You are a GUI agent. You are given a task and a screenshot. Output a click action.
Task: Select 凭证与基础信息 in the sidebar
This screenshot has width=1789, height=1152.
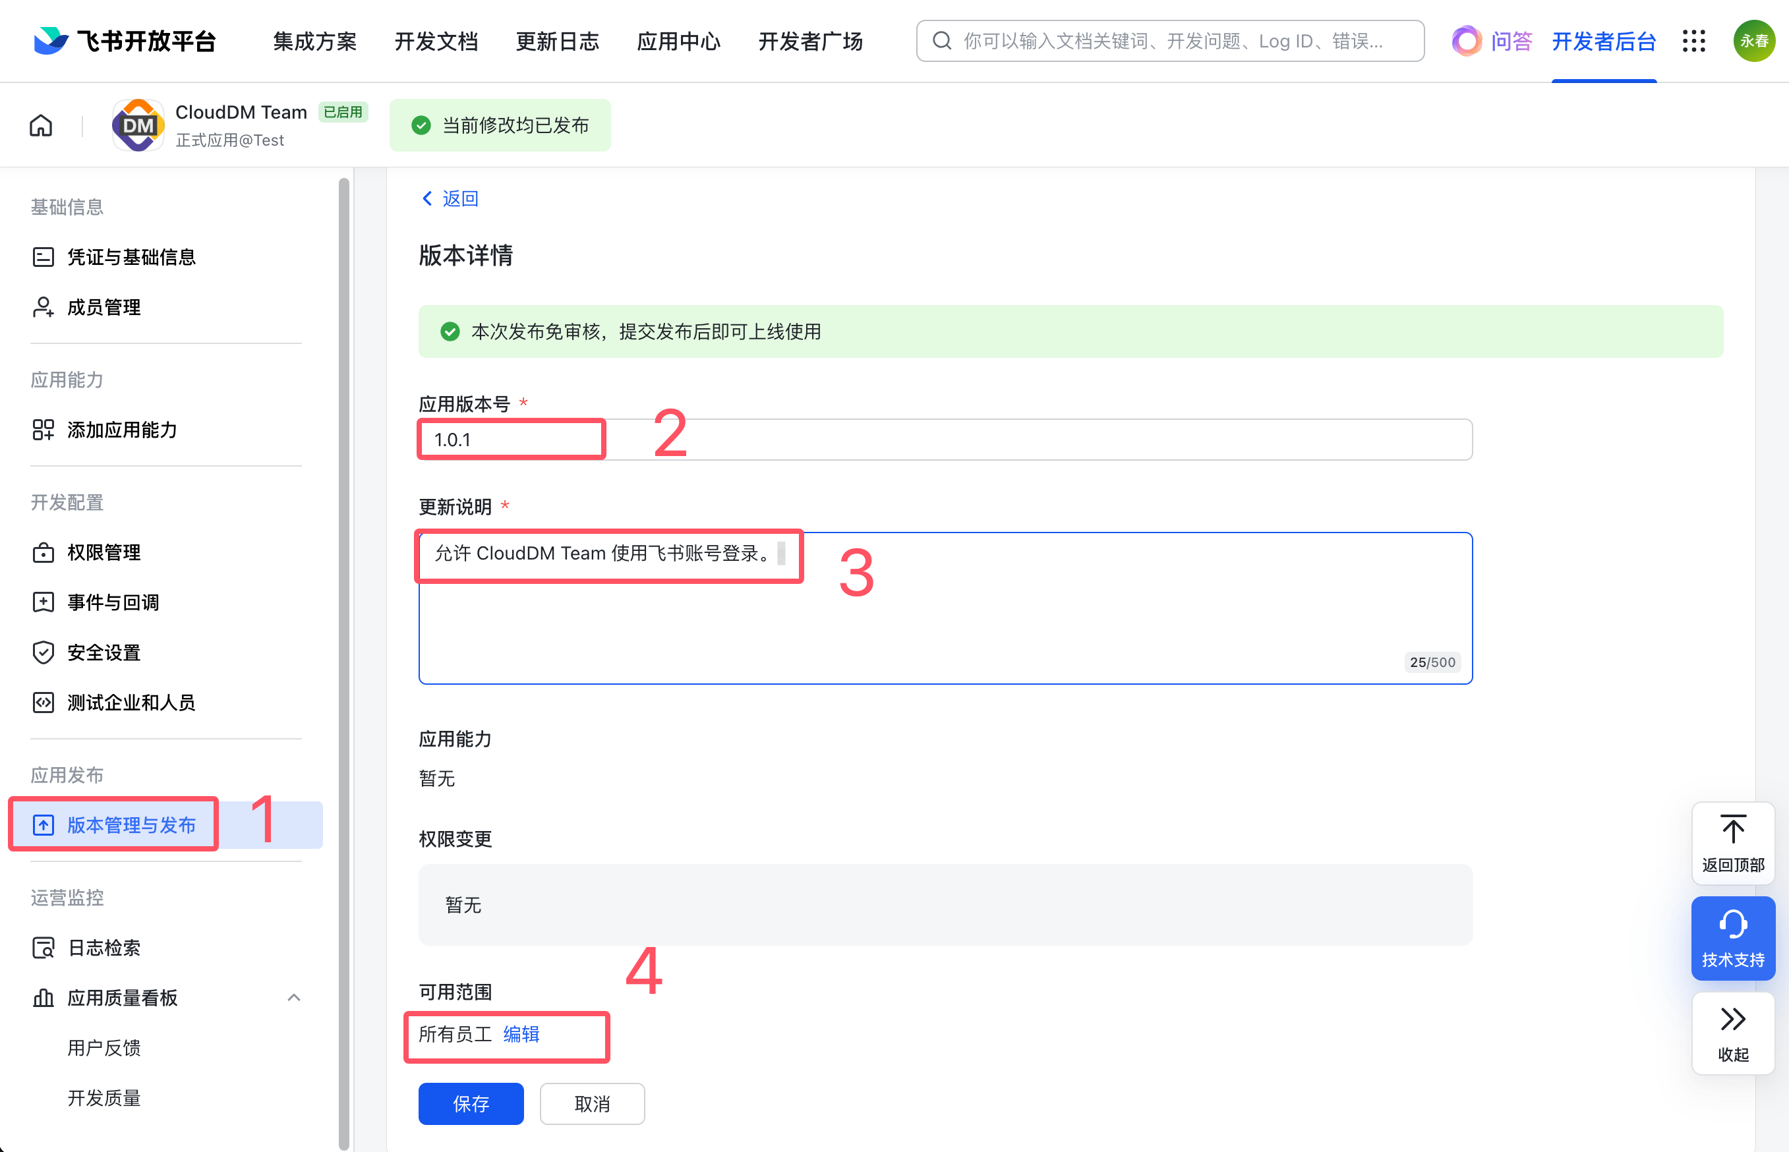tap(131, 256)
